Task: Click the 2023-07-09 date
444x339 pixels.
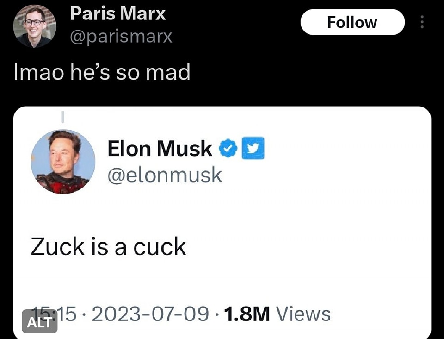Action: 150,314
